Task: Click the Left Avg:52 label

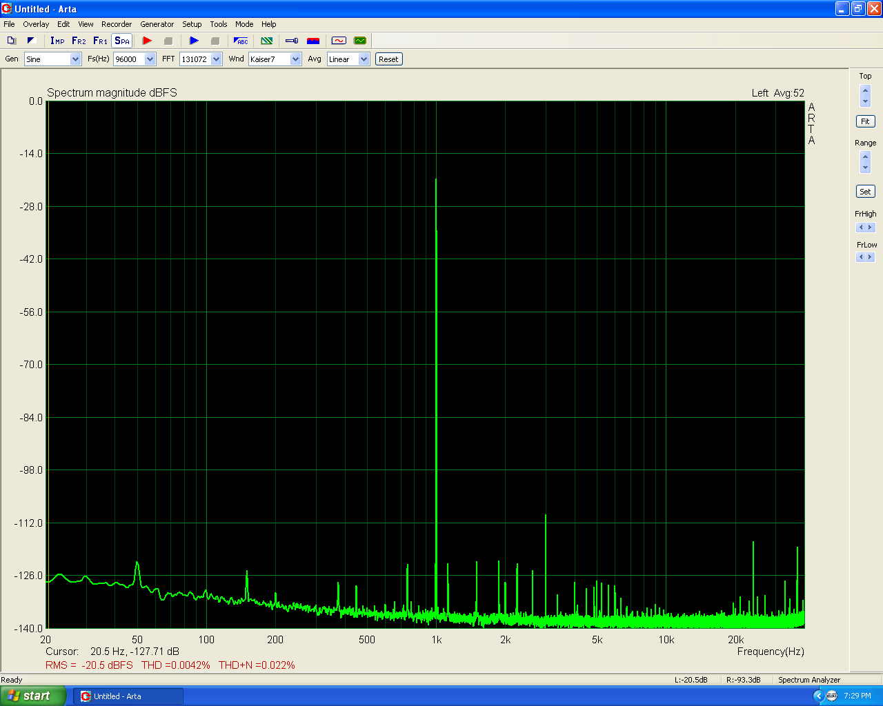Action: click(778, 93)
